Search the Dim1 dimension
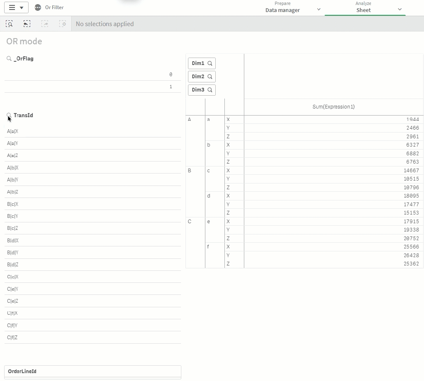 click(x=202, y=63)
